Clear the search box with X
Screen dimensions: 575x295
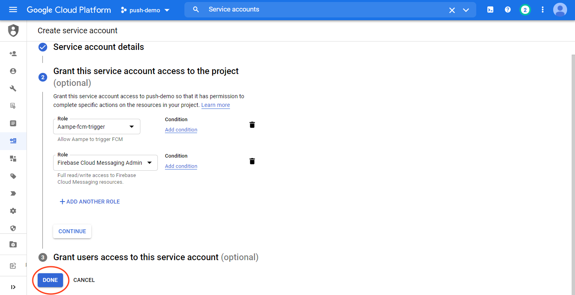(452, 10)
